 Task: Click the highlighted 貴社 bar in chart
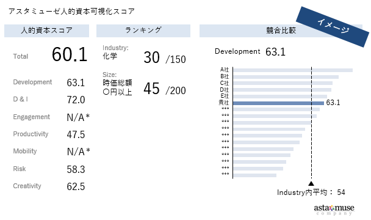point(278,103)
